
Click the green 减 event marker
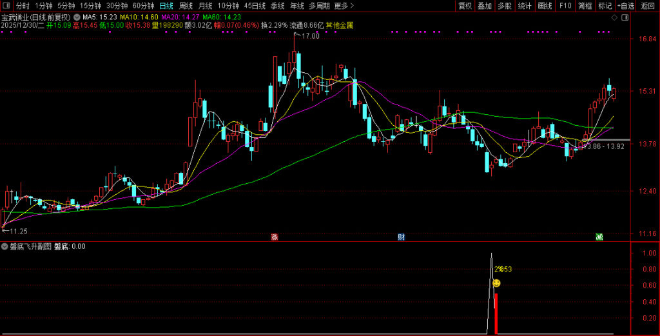tap(599, 237)
